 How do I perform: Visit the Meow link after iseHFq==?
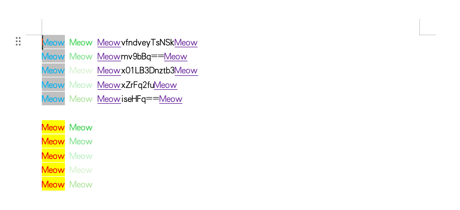pos(171,99)
